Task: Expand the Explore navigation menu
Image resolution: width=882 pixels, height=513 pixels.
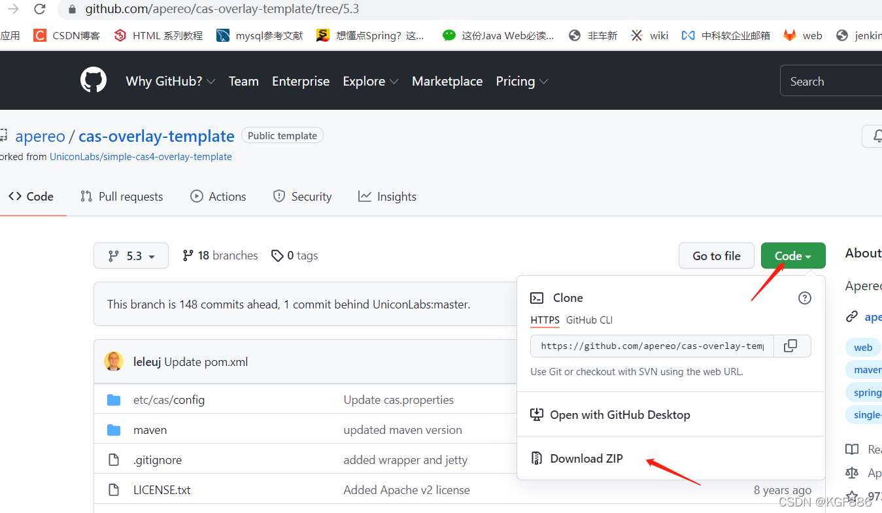Action: pyautogui.click(x=370, y=81)
